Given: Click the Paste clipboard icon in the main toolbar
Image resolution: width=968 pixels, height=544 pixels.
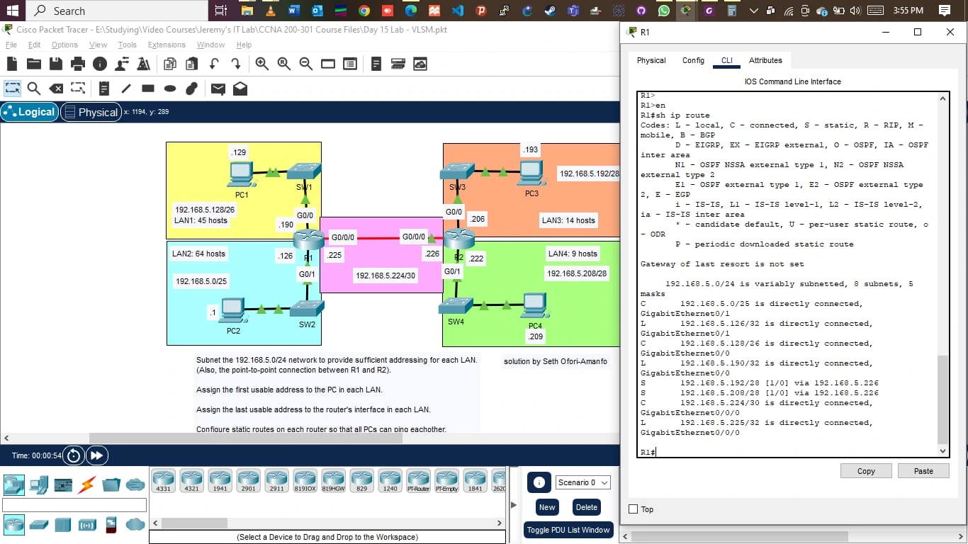Looking at the screenshot, I should (x=191, y=64).
